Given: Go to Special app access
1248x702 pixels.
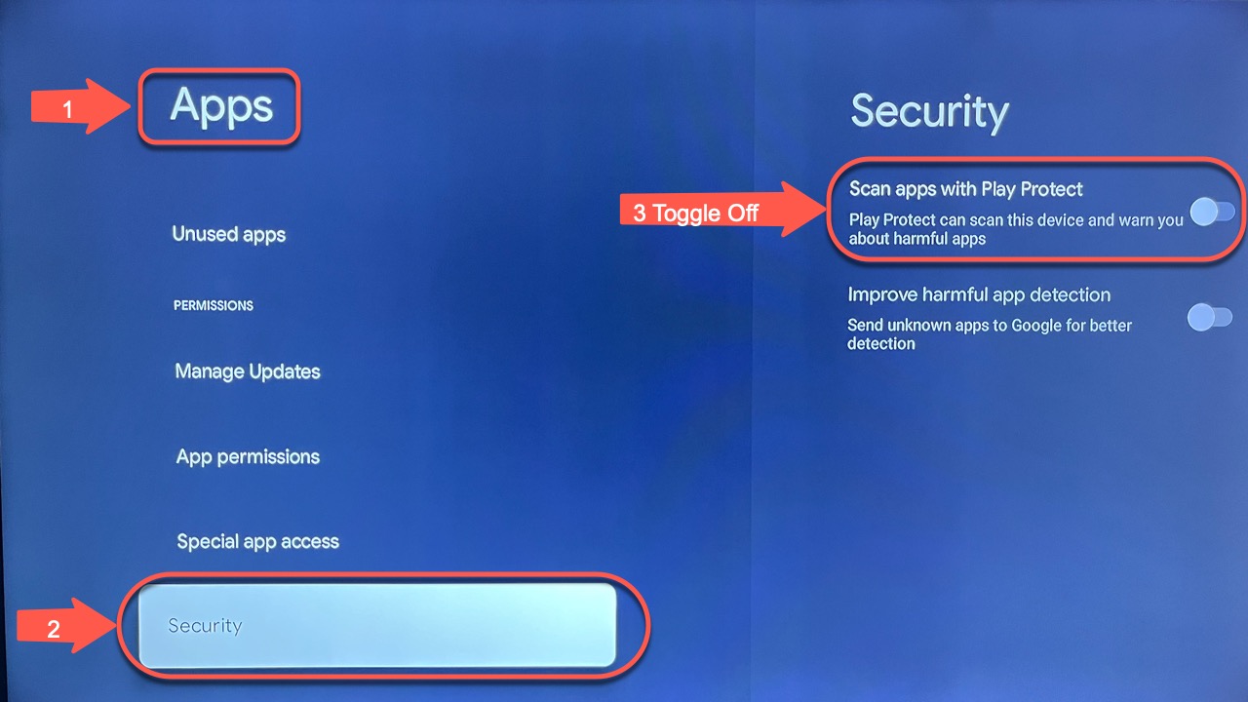Looking at the screenshot, I should pos(258,541).
